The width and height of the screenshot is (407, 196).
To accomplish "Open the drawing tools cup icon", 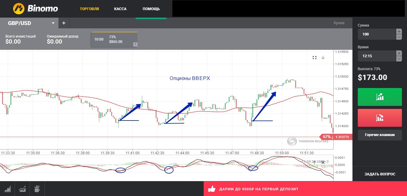I will pos(37,189).
